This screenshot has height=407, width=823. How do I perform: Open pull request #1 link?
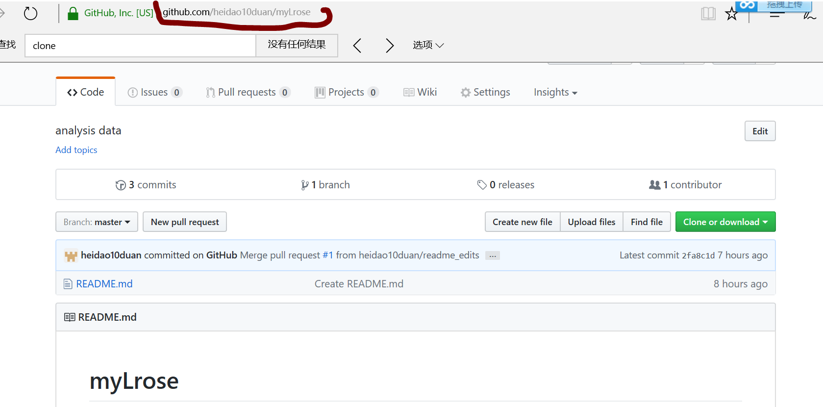328,255
